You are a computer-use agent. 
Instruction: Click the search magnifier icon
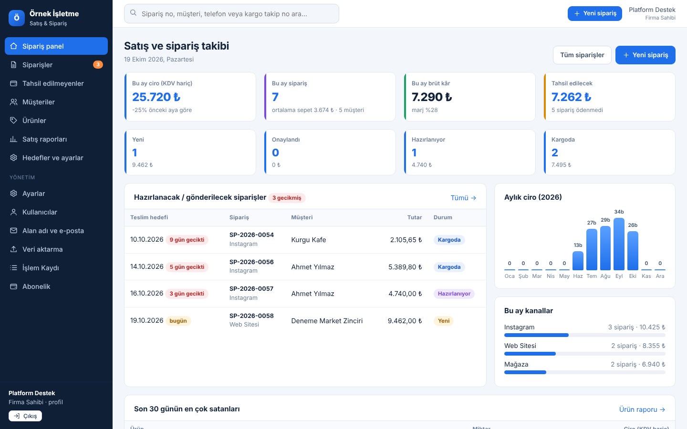pyautogui.click(x=134, y=13)
